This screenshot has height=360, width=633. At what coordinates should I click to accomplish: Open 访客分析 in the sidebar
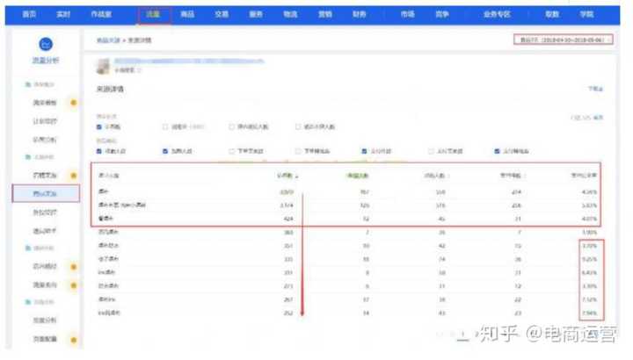[45, 140]
